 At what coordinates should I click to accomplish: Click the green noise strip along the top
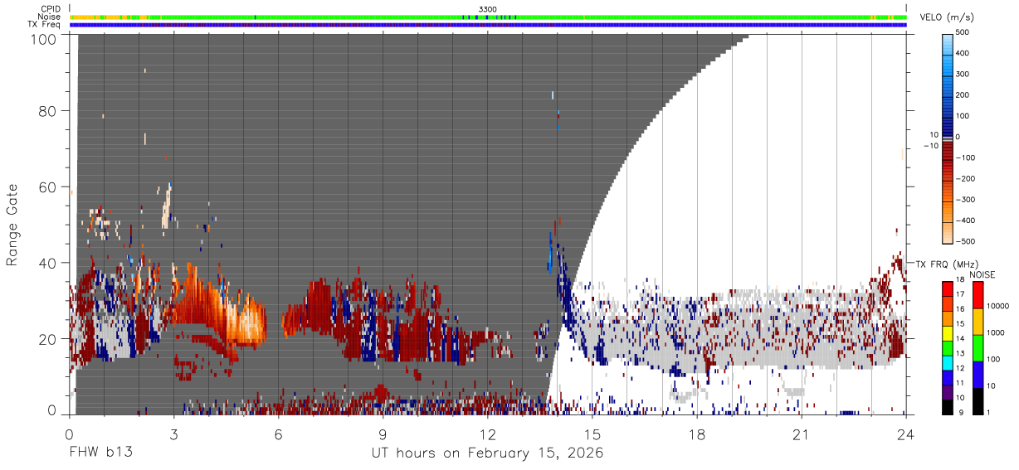tap(488, 17)
